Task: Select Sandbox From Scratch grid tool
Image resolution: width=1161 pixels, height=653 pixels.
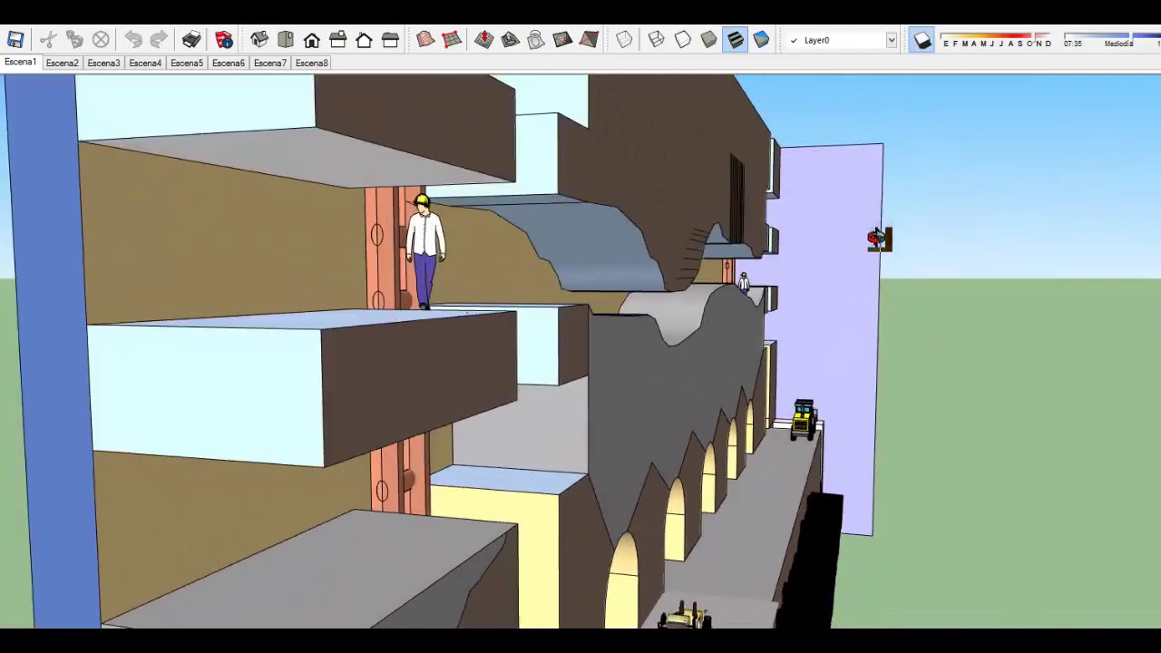Action: click(x=452, y=40)
